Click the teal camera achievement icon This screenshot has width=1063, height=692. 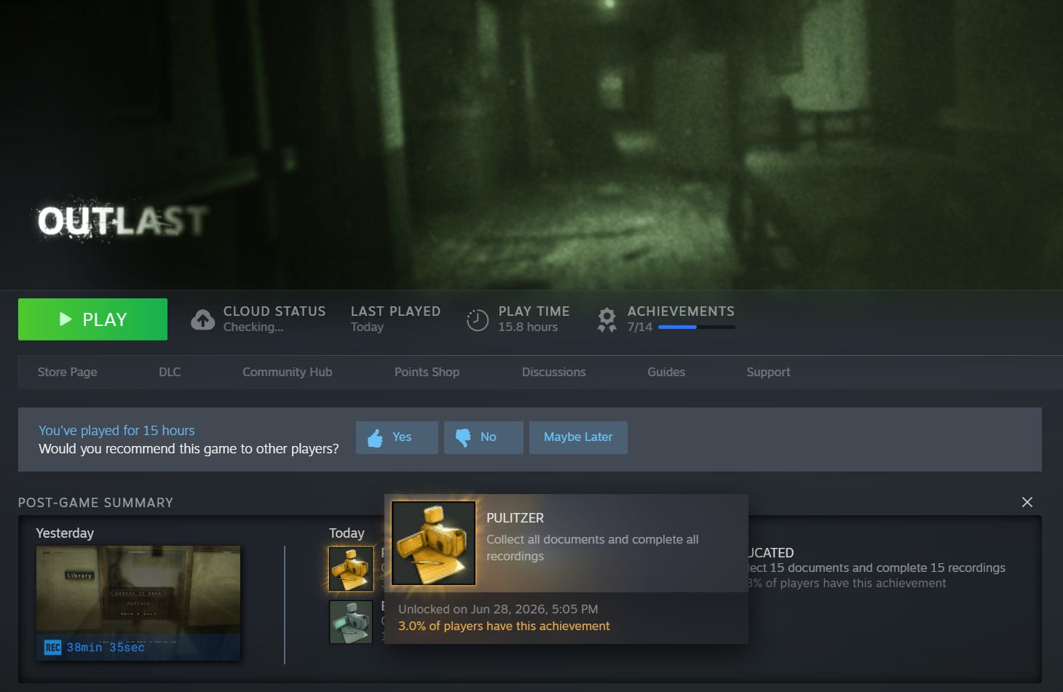351,621
